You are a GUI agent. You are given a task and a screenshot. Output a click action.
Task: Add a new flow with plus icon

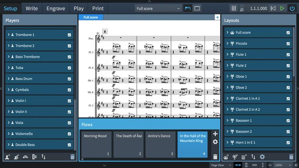[215, 134]
